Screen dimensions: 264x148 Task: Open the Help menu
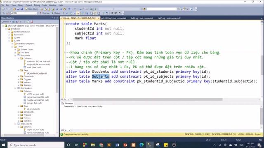click(x=61, y=5)
